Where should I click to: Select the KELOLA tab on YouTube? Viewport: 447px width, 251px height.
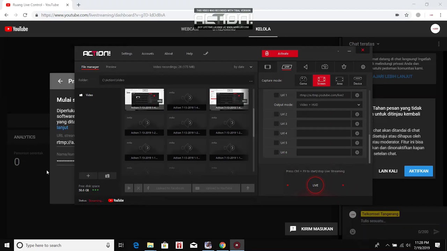coord(263,29)
